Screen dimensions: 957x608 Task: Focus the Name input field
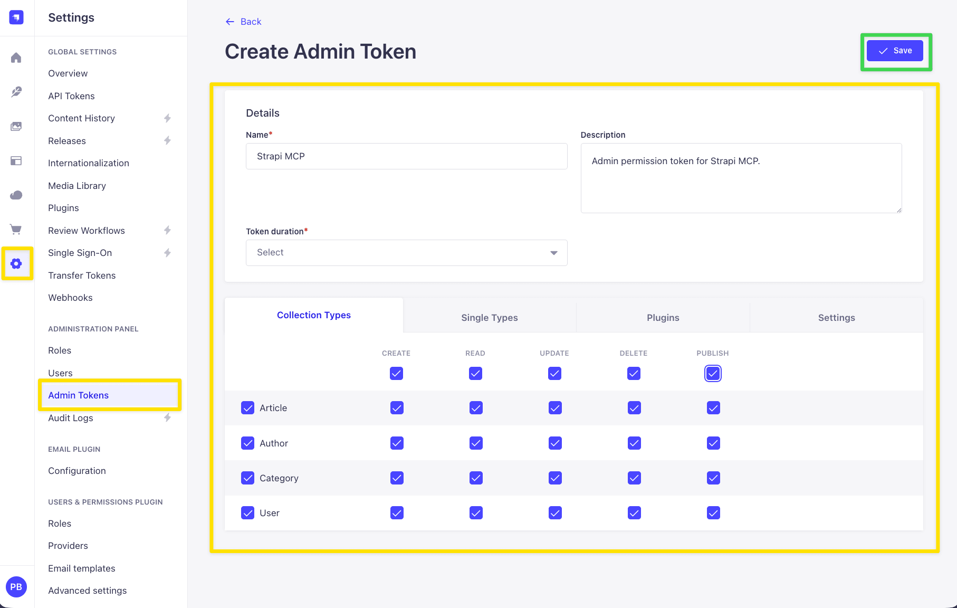pos(407,156)
